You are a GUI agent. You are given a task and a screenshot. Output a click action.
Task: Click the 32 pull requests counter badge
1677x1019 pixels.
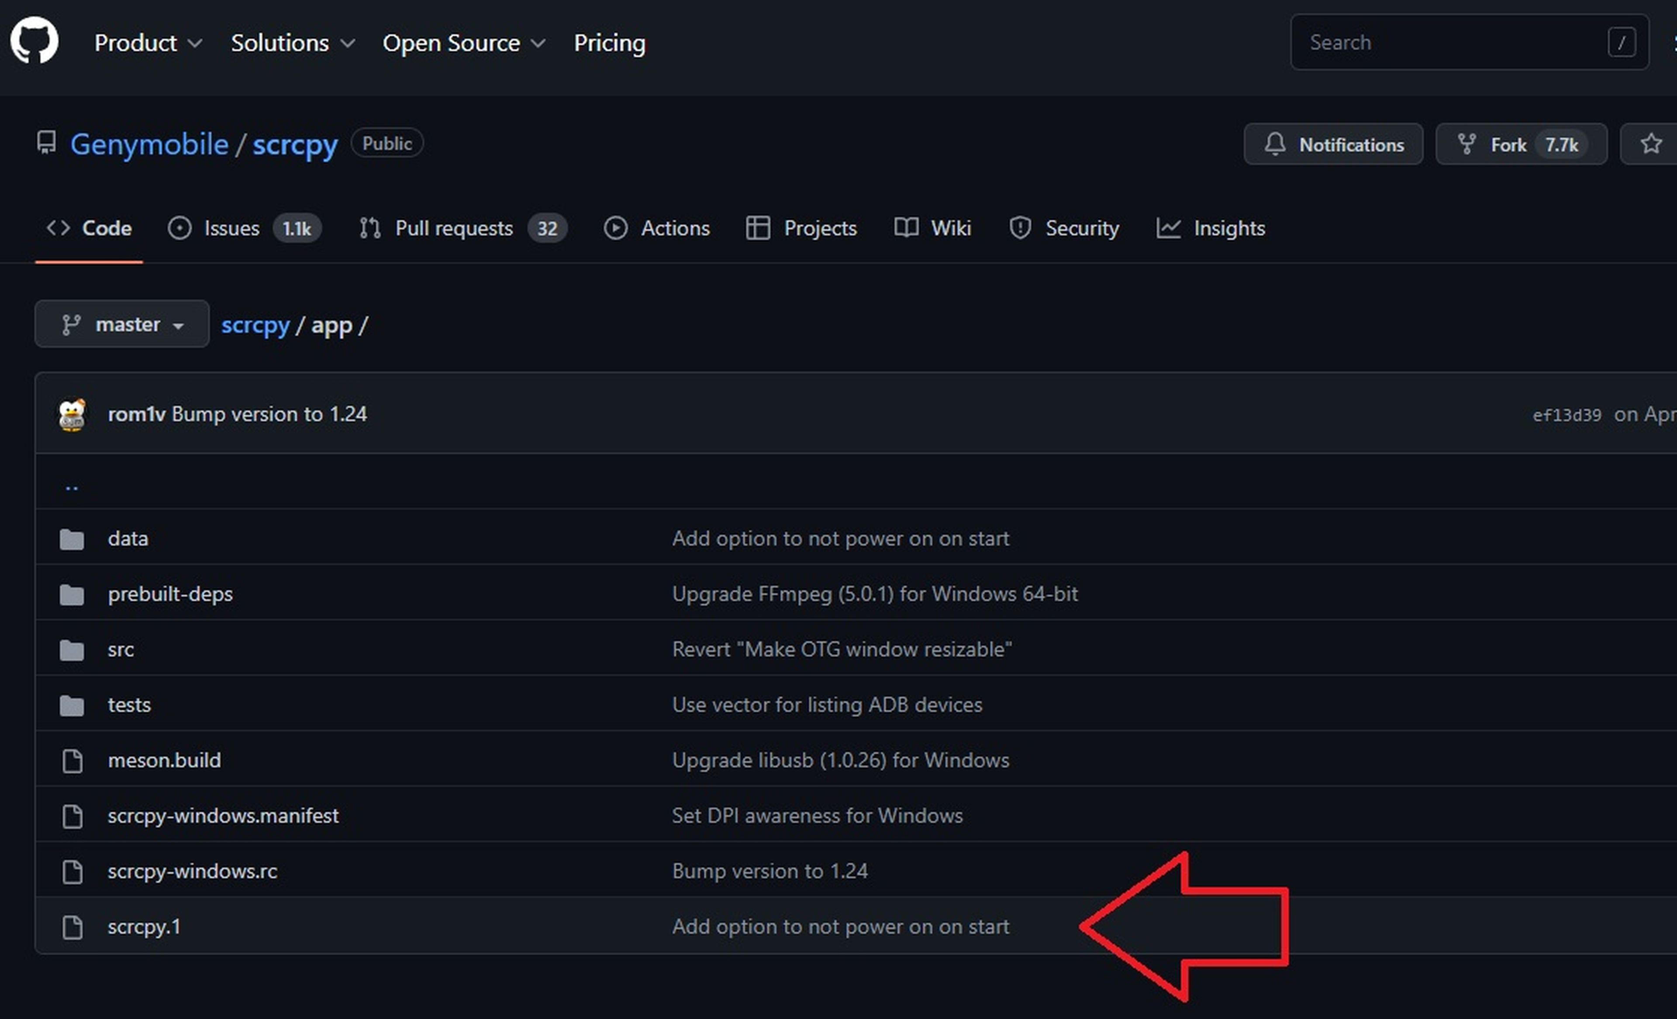(x=546, y=228)
